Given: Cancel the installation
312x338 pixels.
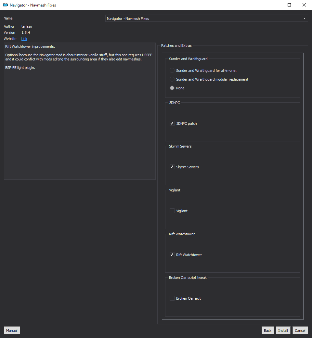Looking at the screenshot, I should click(300, 330).
